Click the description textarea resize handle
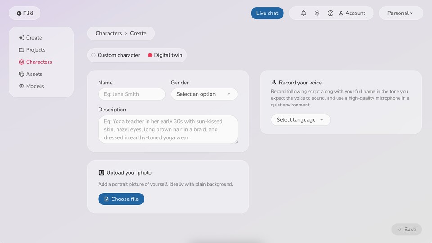 click(x=236, y=142)
